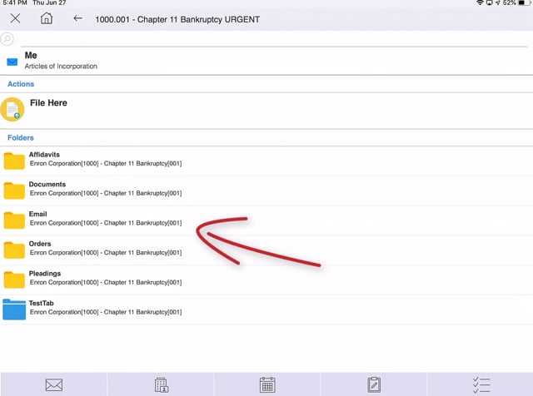Open the Documents folder icon
The height and width of the screenshot is (396, 533).
point(14,191)
